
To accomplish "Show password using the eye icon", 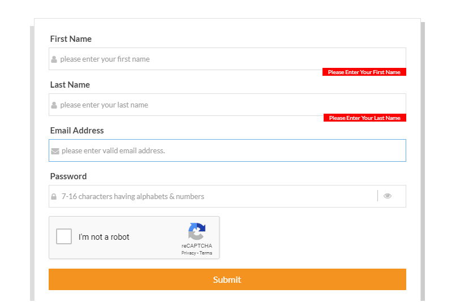I will (x=388, y=196).
